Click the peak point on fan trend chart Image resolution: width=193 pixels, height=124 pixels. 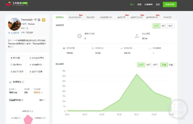coord(137,74)
